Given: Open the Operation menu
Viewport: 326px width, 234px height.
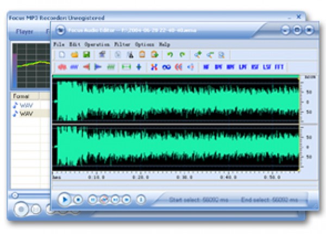Looking at the screenshot, I should (97, 44).
